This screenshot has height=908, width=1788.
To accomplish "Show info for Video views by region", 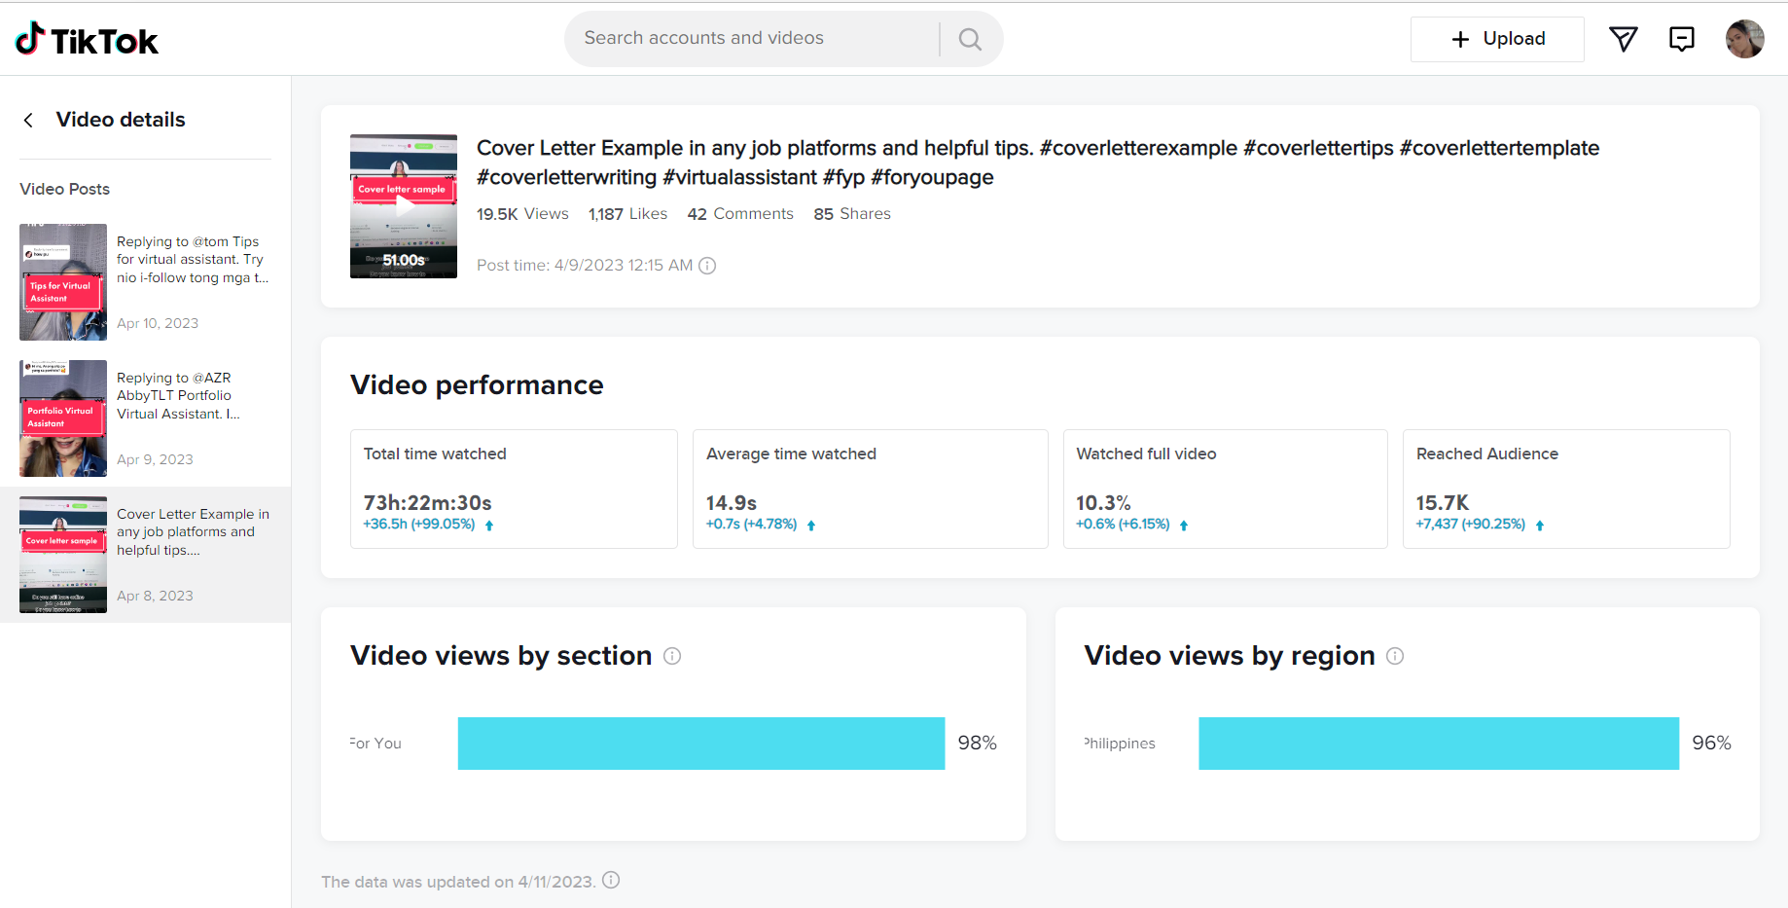I will tap(1395, 656).
